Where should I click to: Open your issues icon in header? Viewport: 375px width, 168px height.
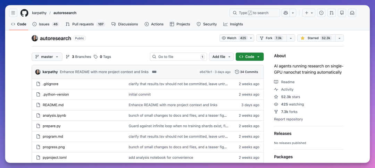(x=322, y=13)
